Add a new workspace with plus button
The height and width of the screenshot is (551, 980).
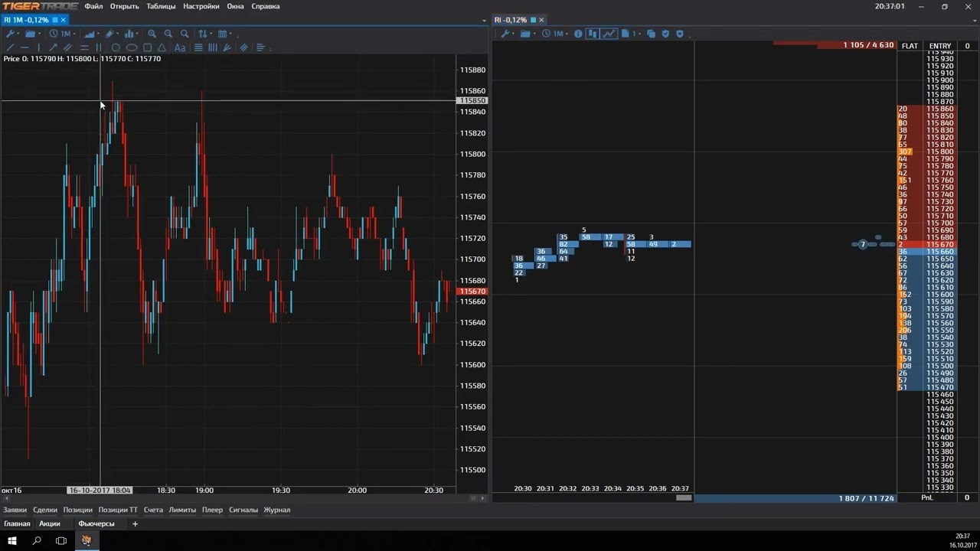135,523
